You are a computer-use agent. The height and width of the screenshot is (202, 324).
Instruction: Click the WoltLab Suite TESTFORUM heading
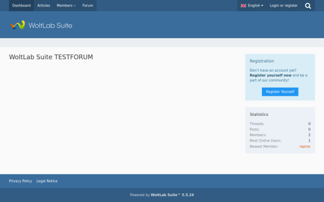coord(51,57)
